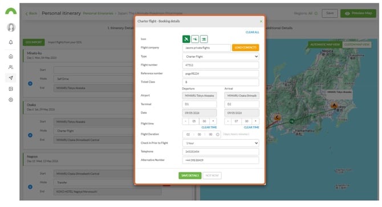Click the clock icon in Flight Duration

click(218, 135)
